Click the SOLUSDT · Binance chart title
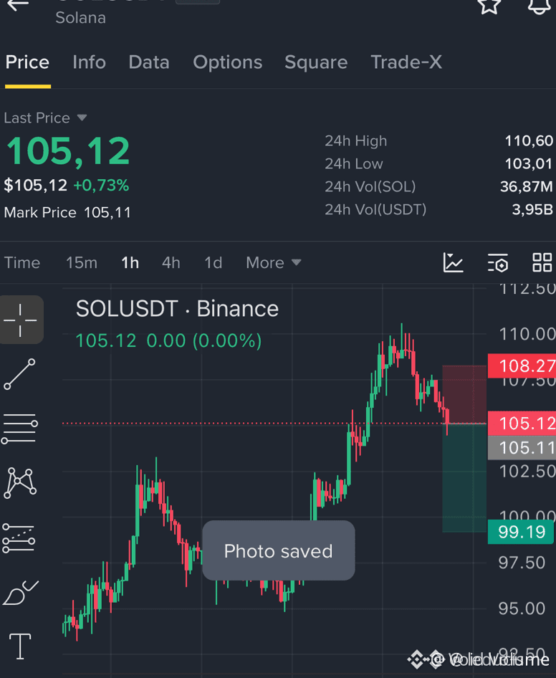This screenshot has height=678, width=556. coord(177,309)
